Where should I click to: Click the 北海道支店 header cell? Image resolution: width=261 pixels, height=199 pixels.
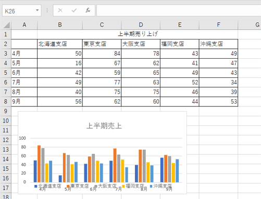60,44
